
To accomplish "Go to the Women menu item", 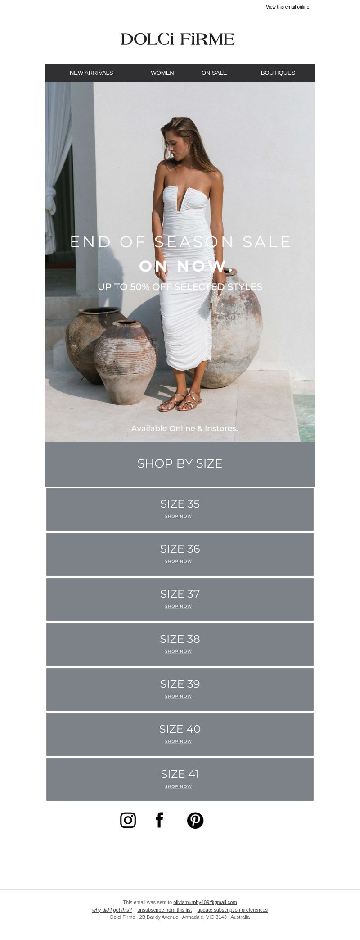I will pos(162,73).
